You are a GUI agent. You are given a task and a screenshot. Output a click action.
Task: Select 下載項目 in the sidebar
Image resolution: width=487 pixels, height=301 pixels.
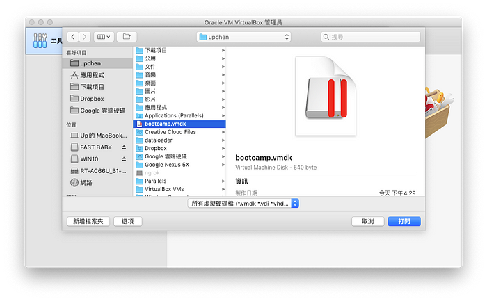[x=97, y=87]
